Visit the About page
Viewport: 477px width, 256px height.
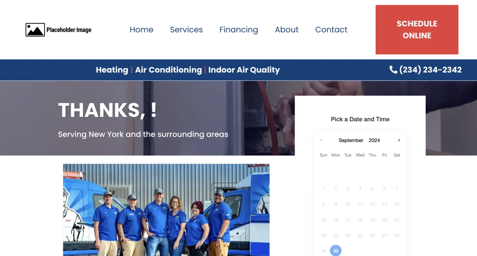[x=287, y=30]
